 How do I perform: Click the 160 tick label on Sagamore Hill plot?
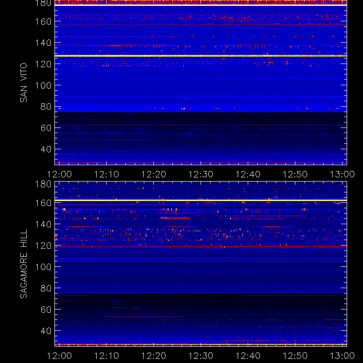tap(43, 203)
